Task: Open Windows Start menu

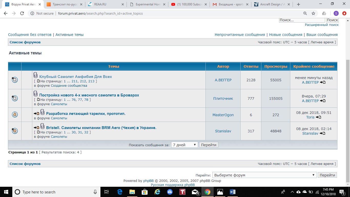Action: 6,192
